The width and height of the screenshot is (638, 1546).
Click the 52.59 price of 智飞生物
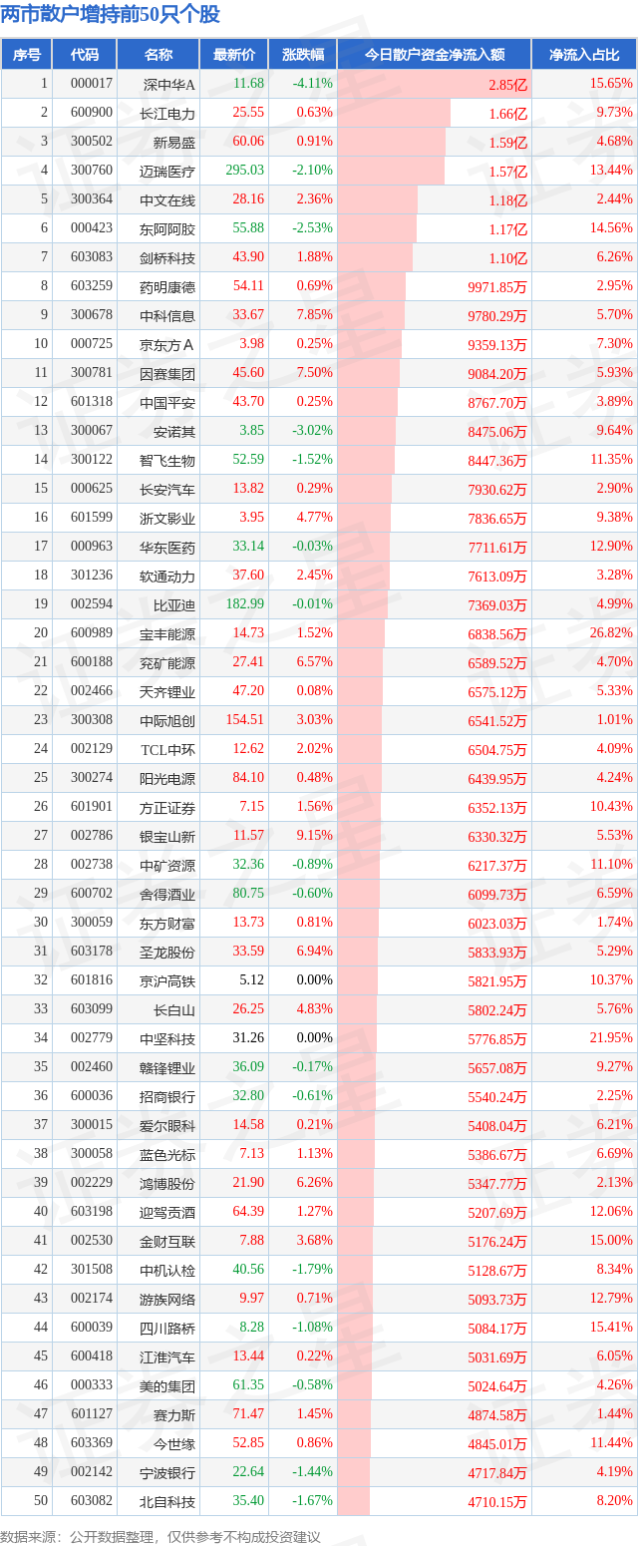248,460
